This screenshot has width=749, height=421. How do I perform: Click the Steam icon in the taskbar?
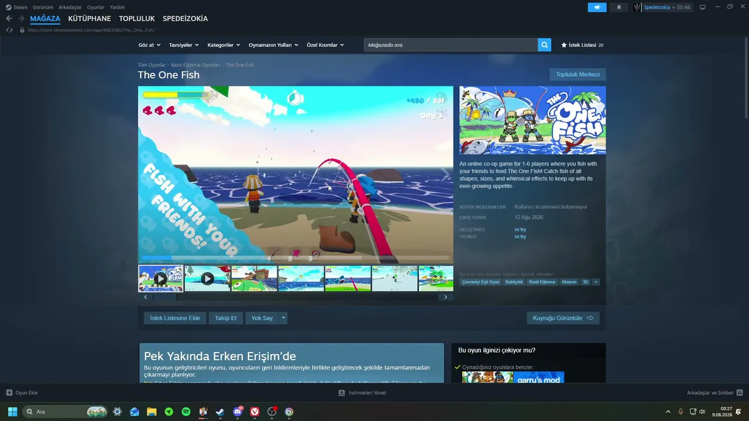220,412
